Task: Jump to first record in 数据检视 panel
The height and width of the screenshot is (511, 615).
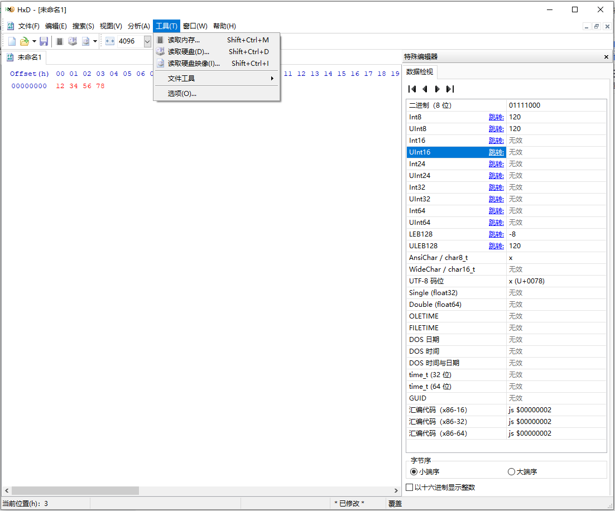Action: tap(412, 88)
